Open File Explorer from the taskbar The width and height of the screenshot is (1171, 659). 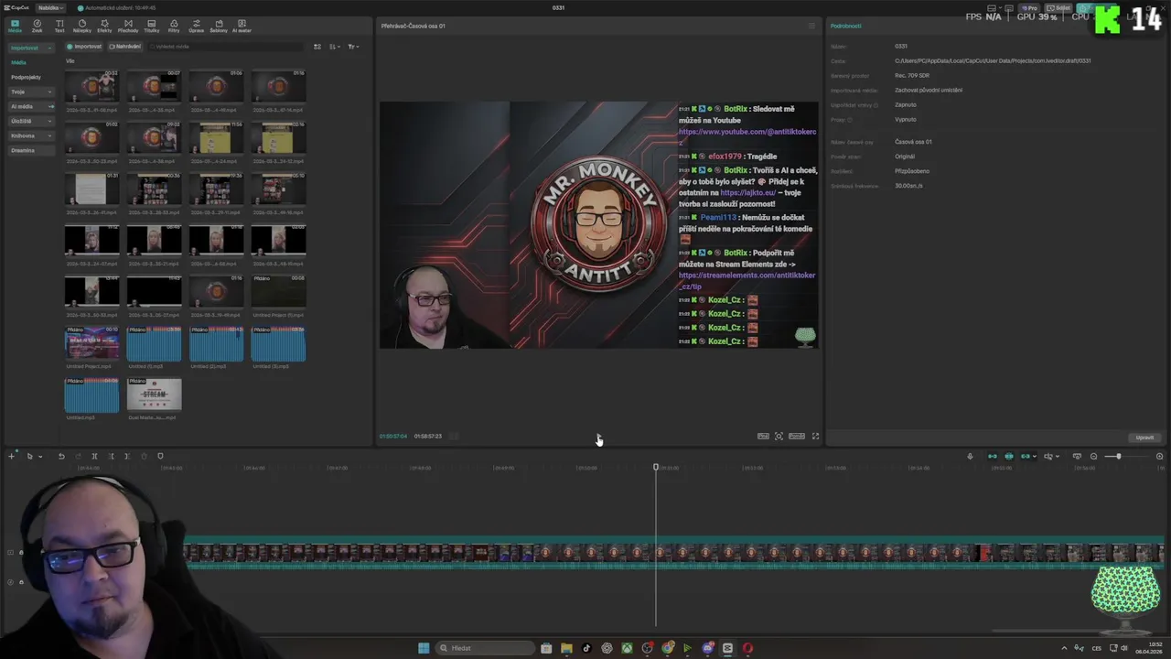pos(566,648)
